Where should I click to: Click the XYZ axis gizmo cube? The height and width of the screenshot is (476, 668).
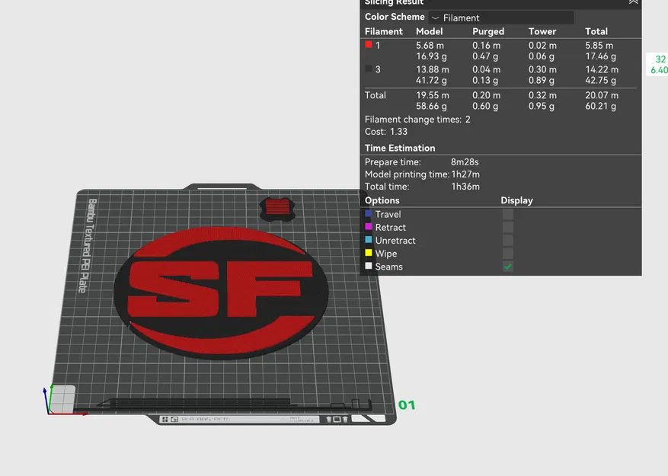[x=62, y=399]
